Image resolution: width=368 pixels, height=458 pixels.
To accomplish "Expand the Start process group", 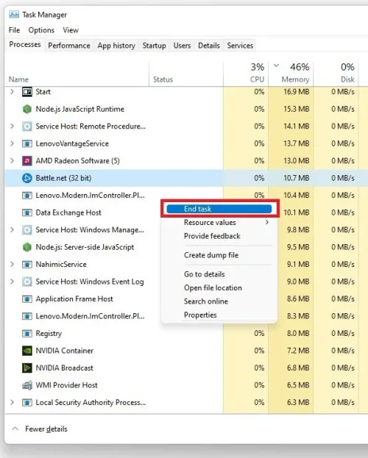I will tap(12, 92).
